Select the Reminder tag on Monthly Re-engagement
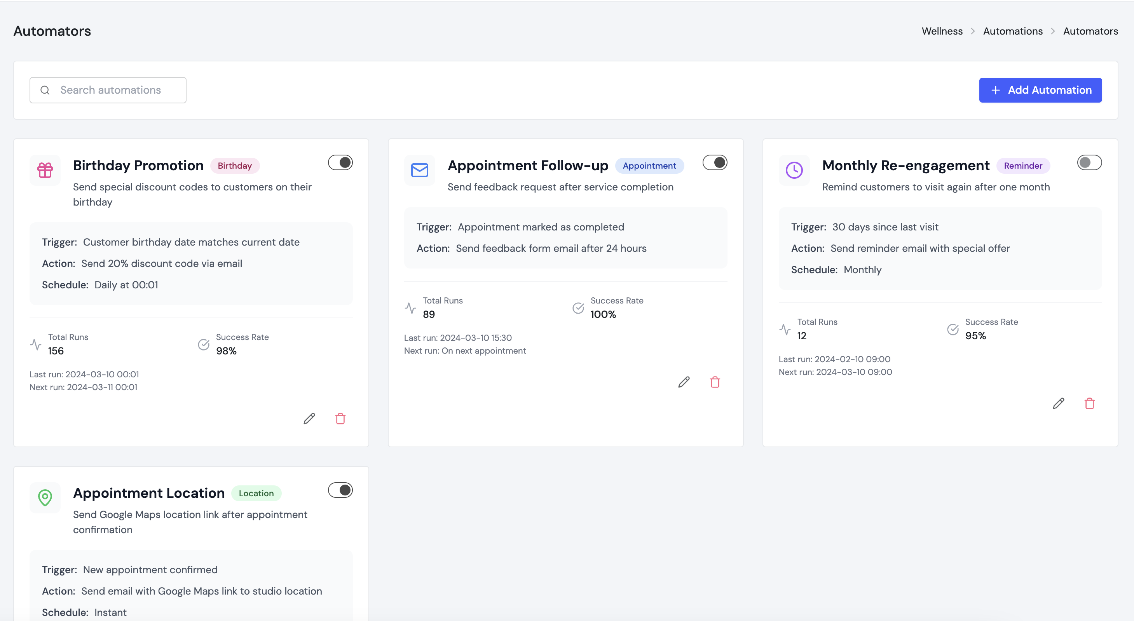1134x621 pixels. click(1022, 166)
